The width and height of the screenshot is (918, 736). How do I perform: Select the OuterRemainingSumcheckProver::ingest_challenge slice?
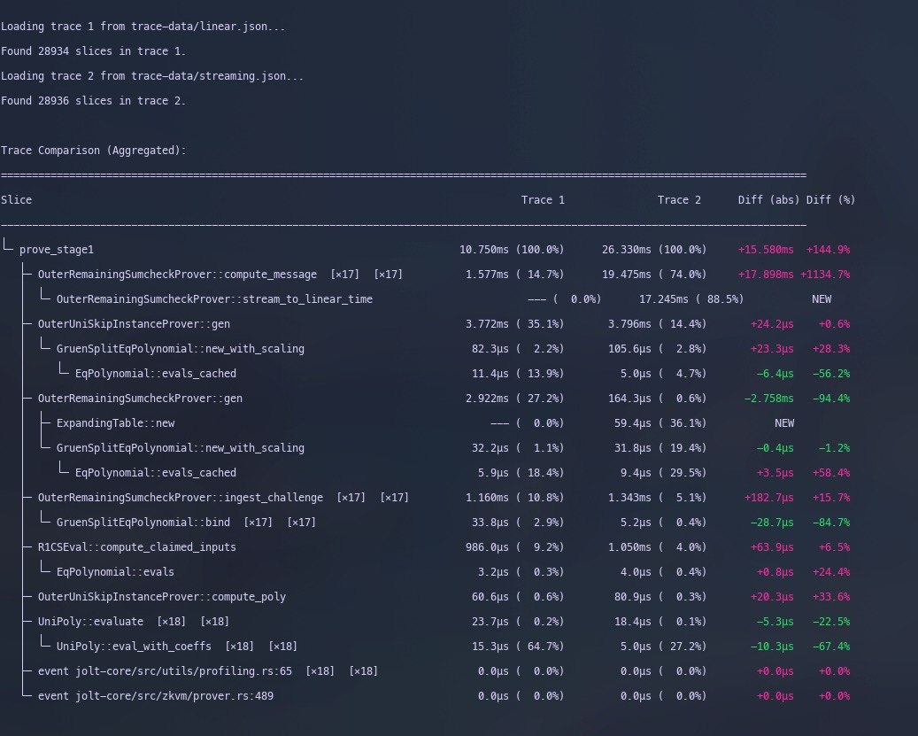[x=180, y=498]
